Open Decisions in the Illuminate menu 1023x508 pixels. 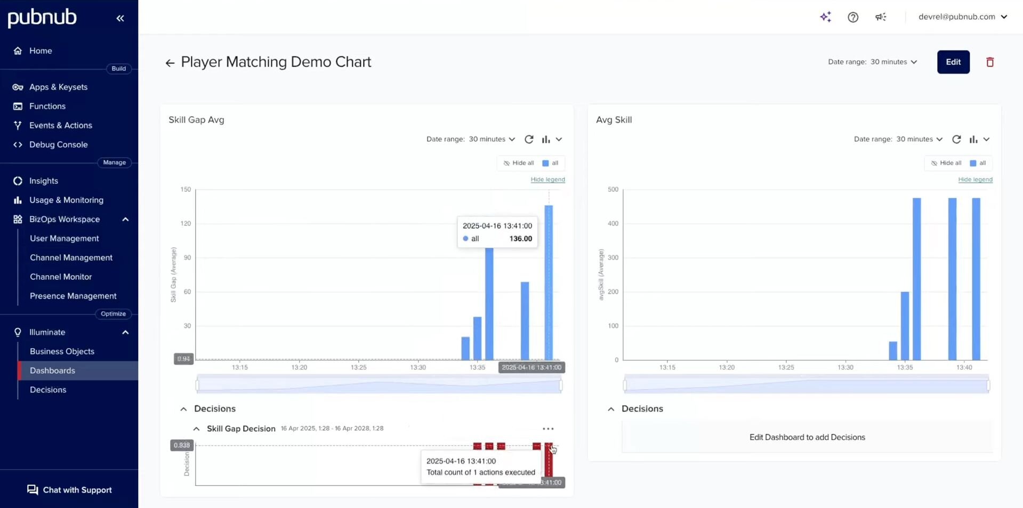point(48,390)
